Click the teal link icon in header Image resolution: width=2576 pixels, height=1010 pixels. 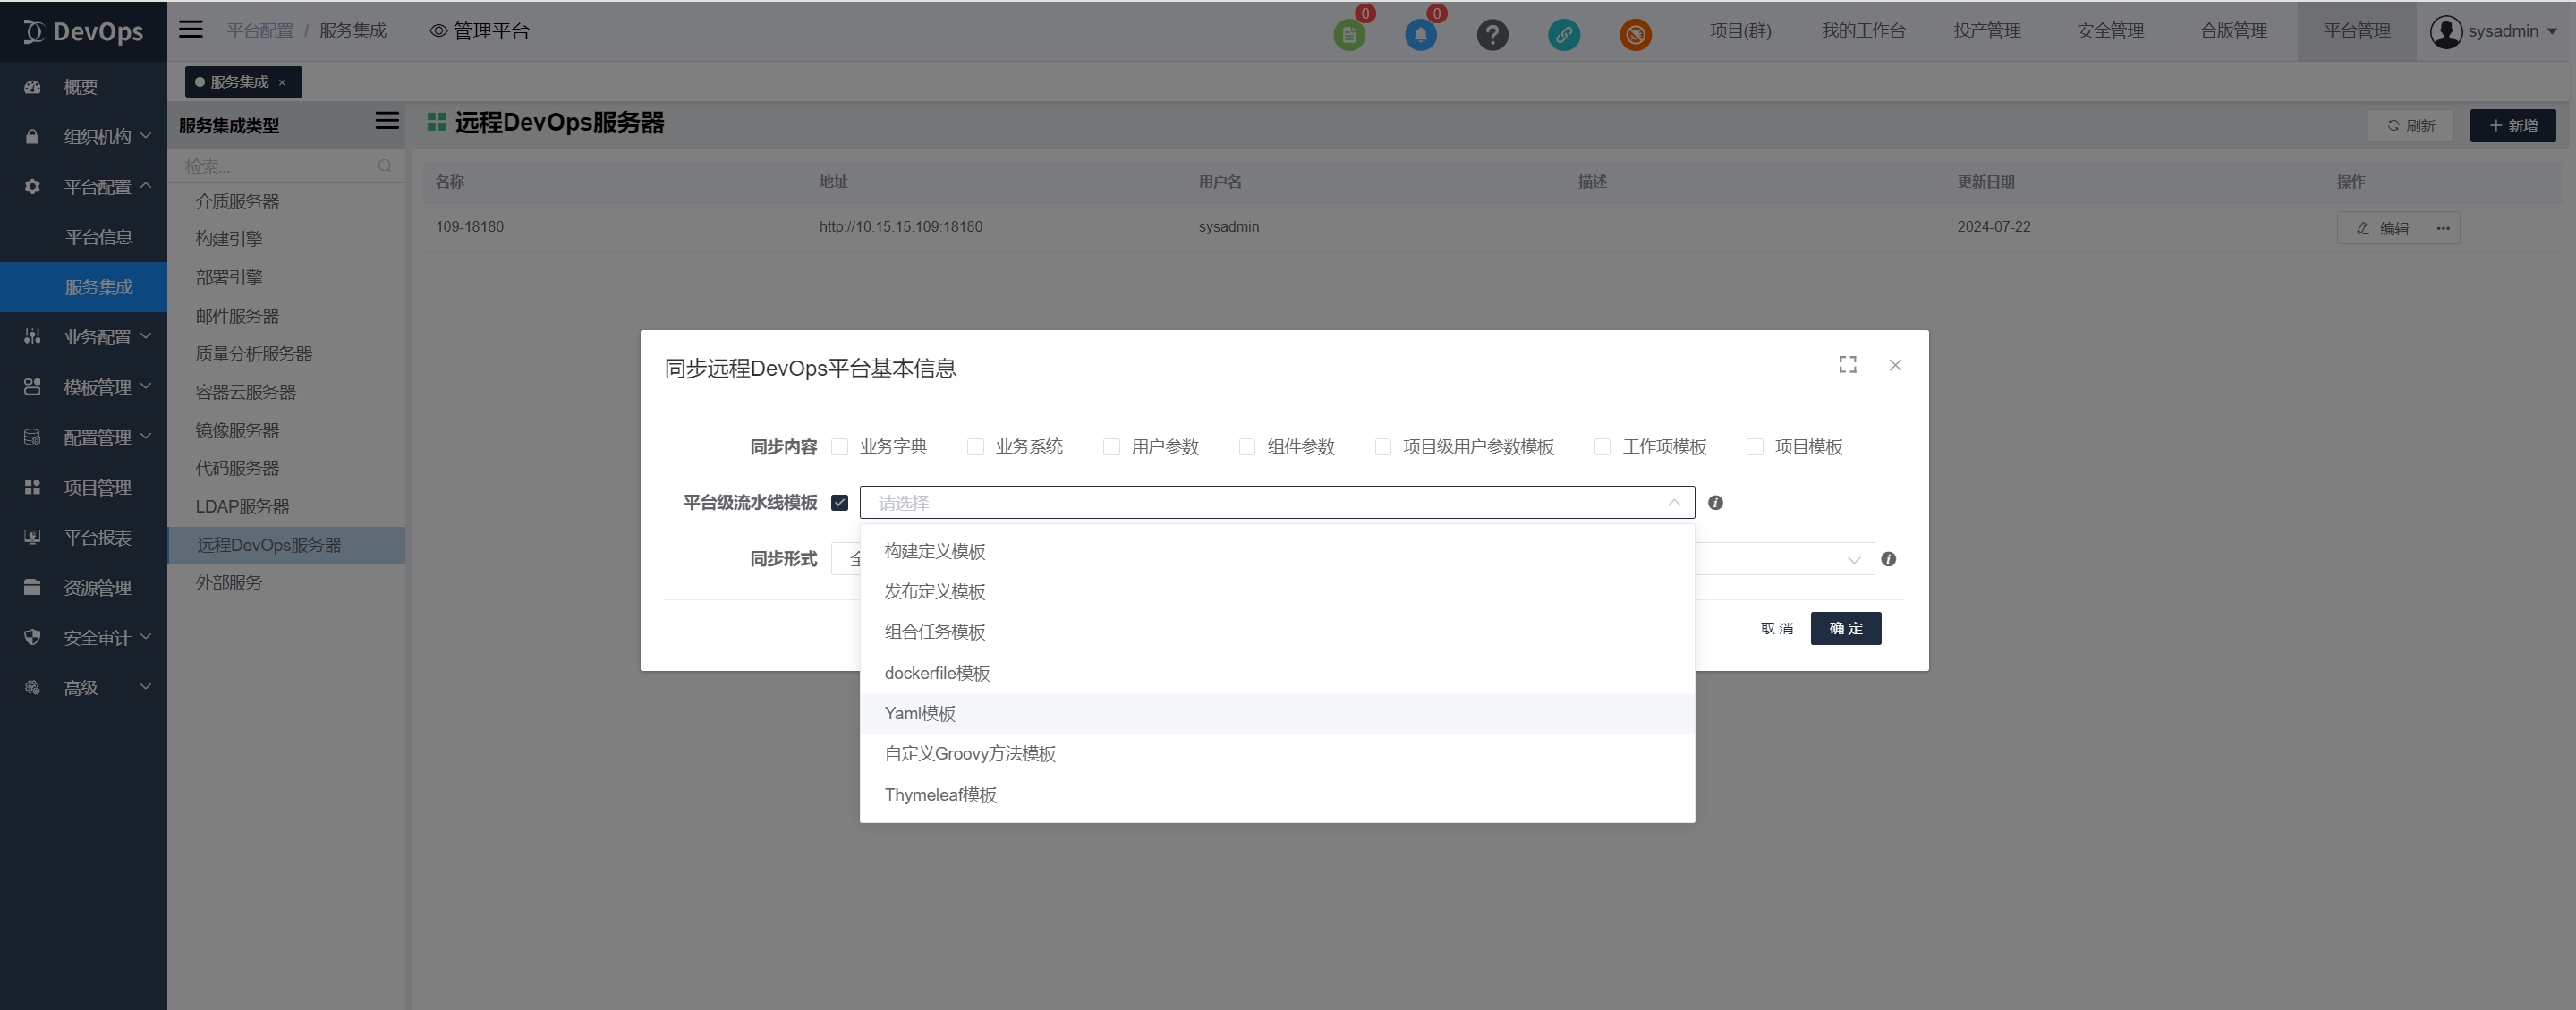[x=1564, y=35]
